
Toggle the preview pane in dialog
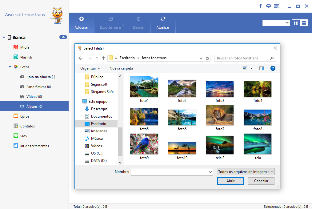(x=262, y=68)
